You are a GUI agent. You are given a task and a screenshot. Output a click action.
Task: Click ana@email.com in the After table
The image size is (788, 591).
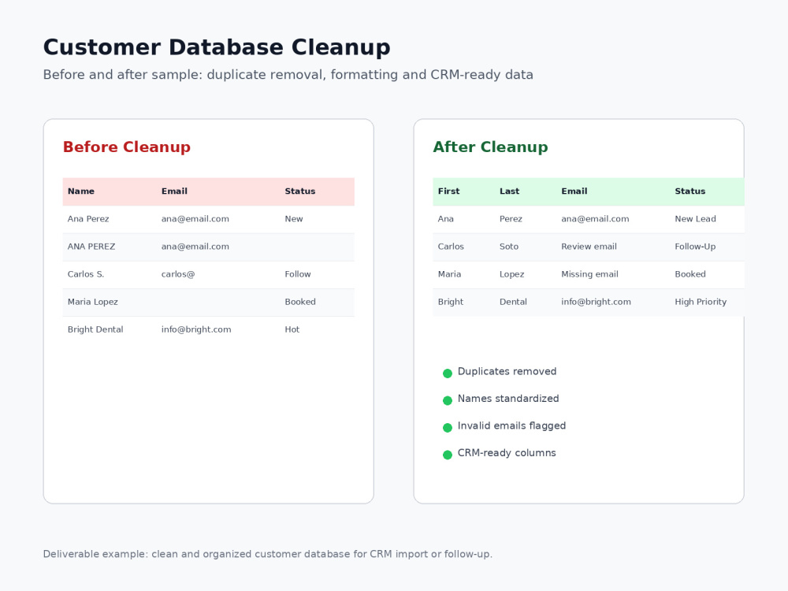(595, 218)
